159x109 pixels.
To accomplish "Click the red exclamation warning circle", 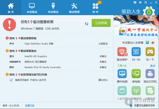I will [x=10, y=25].
